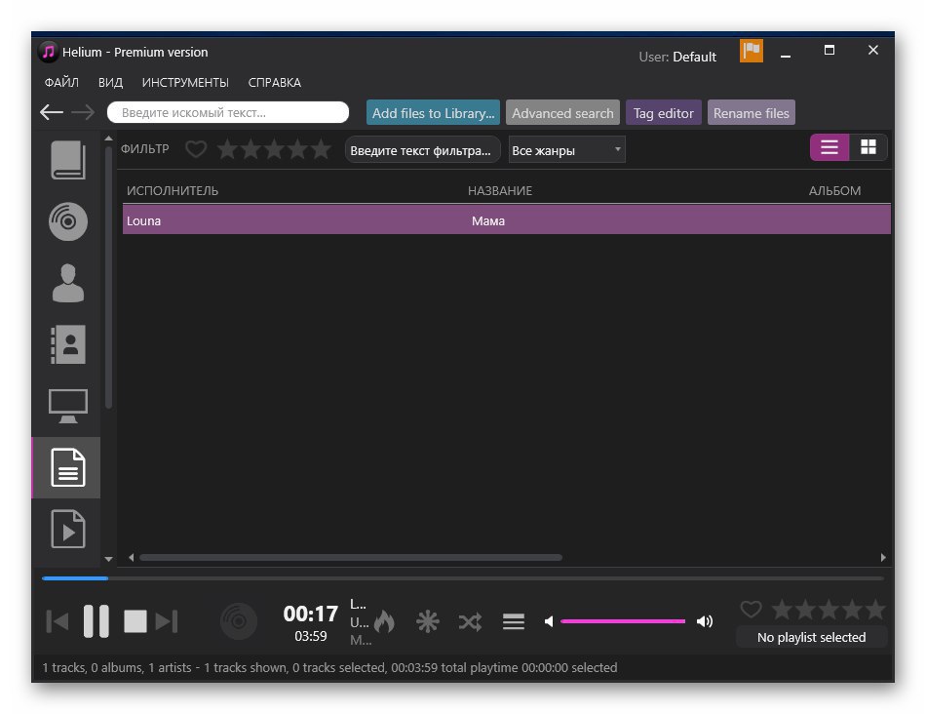Rate current track one star in player
This screenshot has height=714, width=926.
(x=782, y=609)
